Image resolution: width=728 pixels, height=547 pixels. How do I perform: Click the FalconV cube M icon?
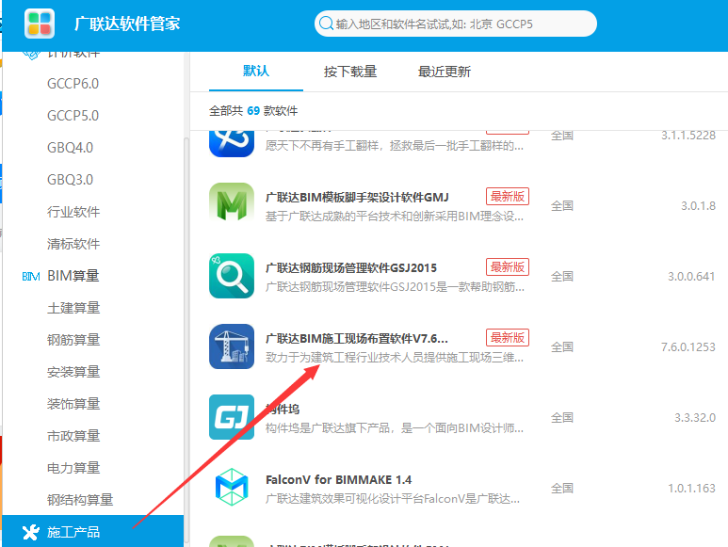[x=232, y=487]
